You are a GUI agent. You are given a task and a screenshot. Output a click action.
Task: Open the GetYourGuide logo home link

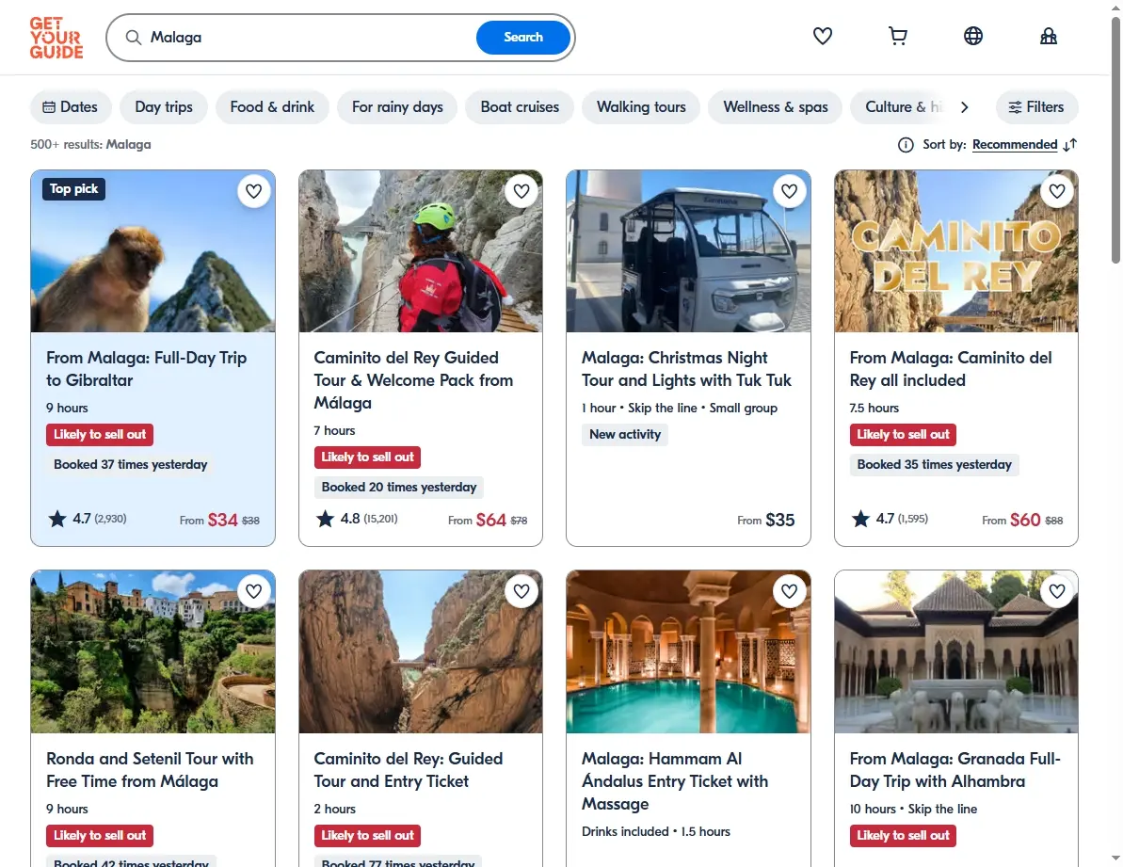(x=56, y=38)
